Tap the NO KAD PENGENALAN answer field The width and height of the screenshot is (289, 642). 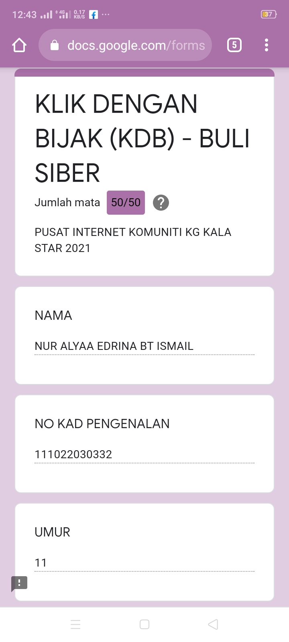point(144,454)
